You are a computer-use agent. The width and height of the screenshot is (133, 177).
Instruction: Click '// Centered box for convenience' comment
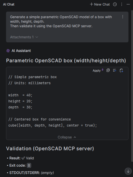coord(40,119)
